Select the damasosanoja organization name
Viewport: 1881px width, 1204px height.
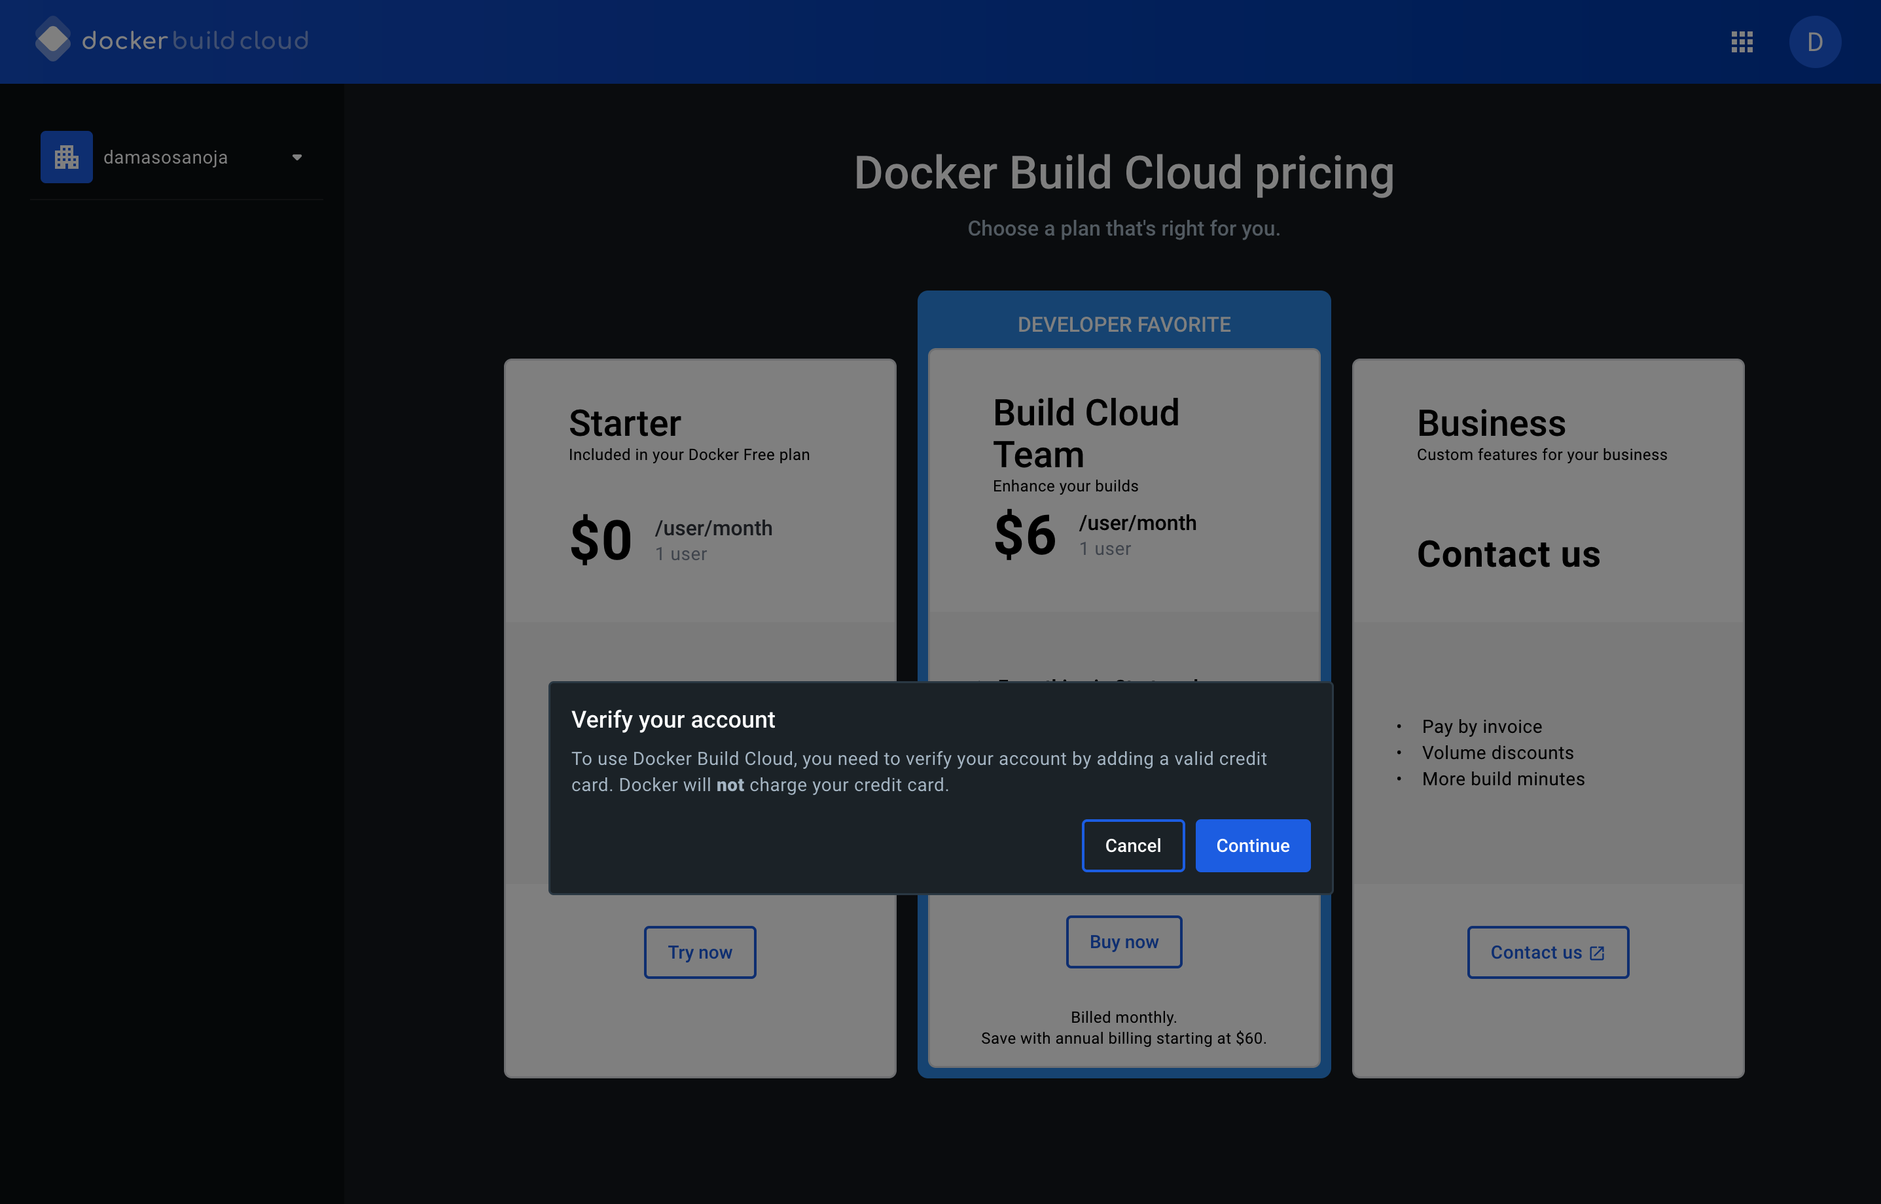(x=166, y=157)
